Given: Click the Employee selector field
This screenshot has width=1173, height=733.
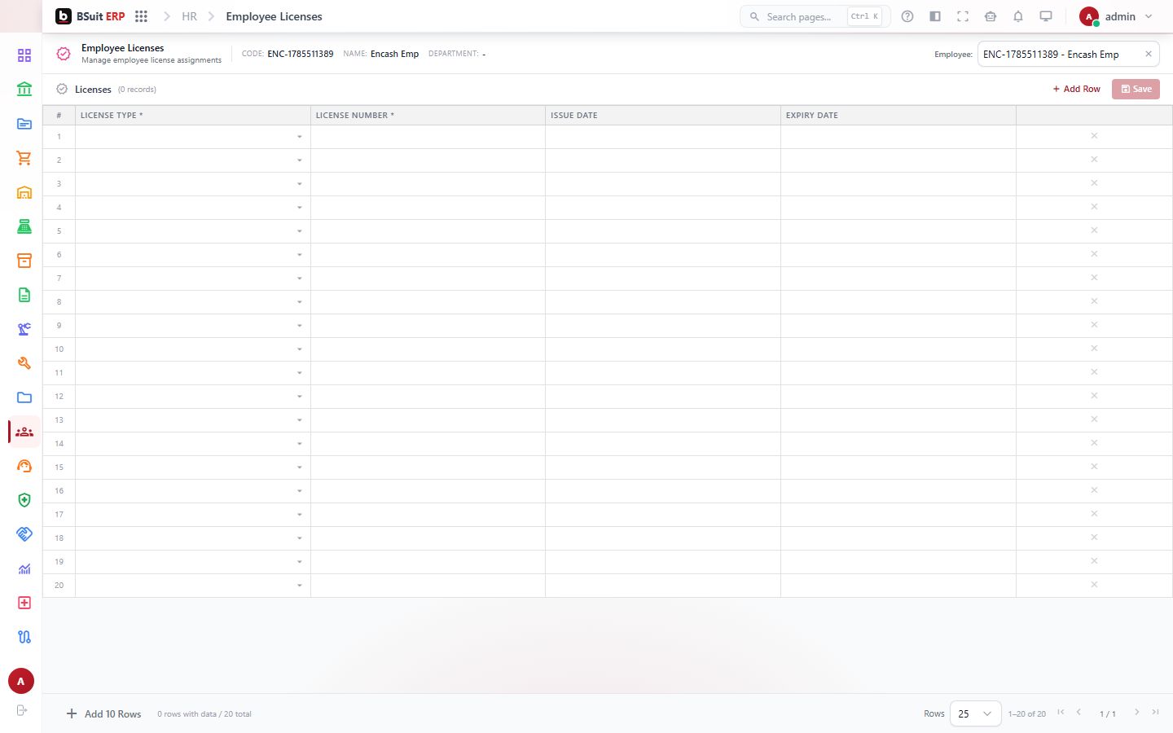Looking at the screenshot, I should tap(1068, 54).
